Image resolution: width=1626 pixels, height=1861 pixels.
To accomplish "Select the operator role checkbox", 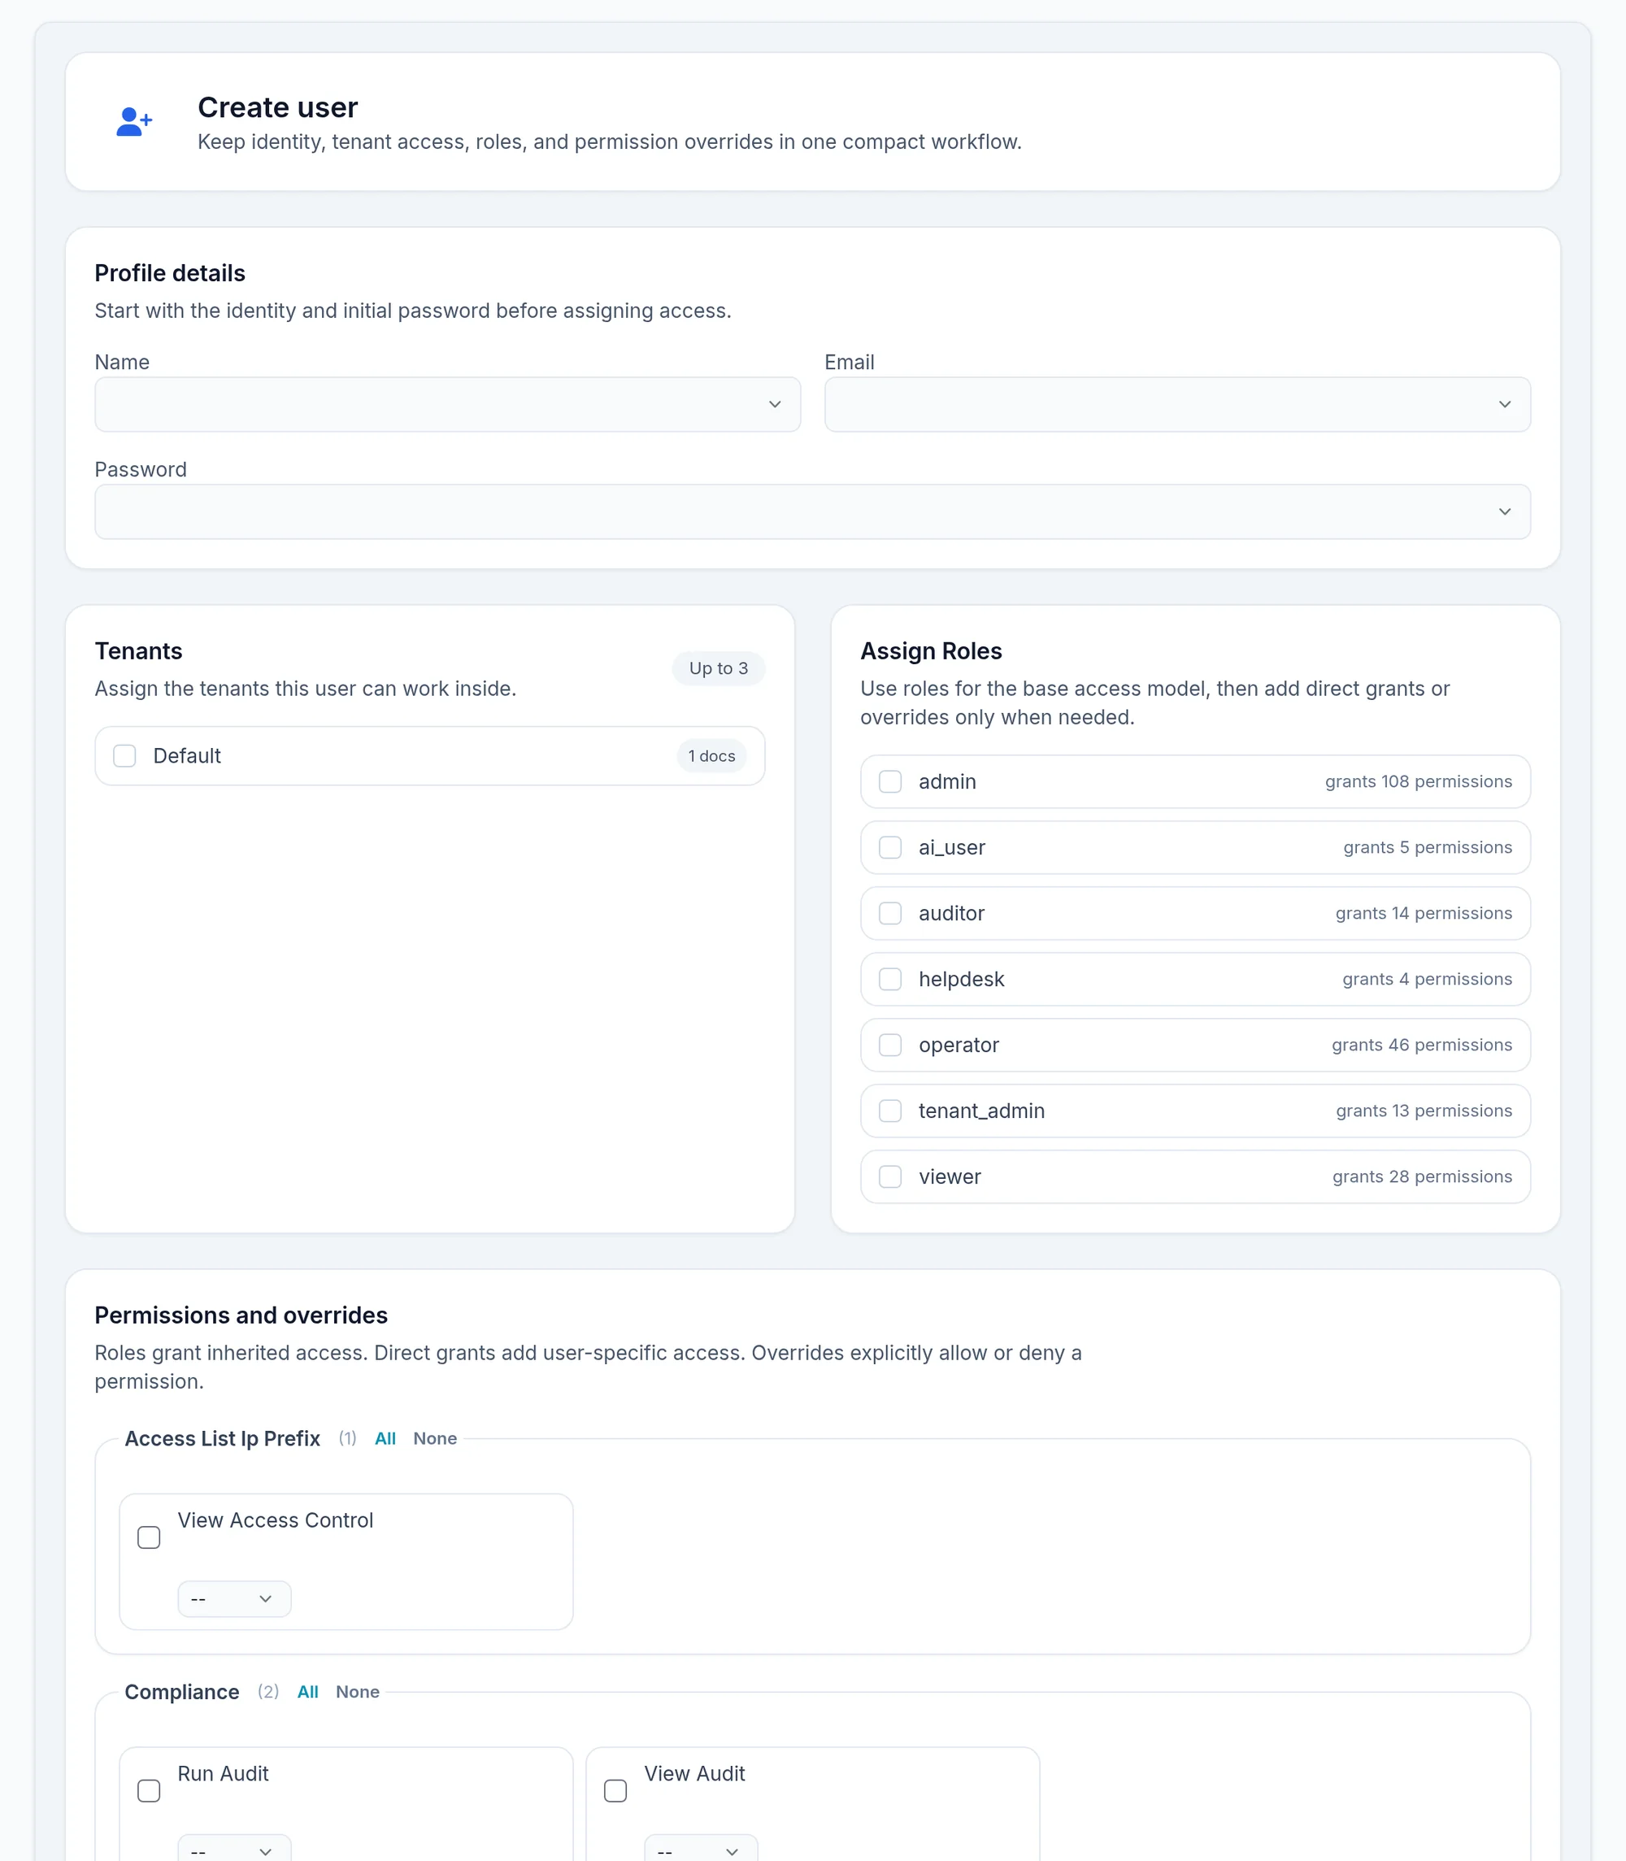I will coord(890,1046).
